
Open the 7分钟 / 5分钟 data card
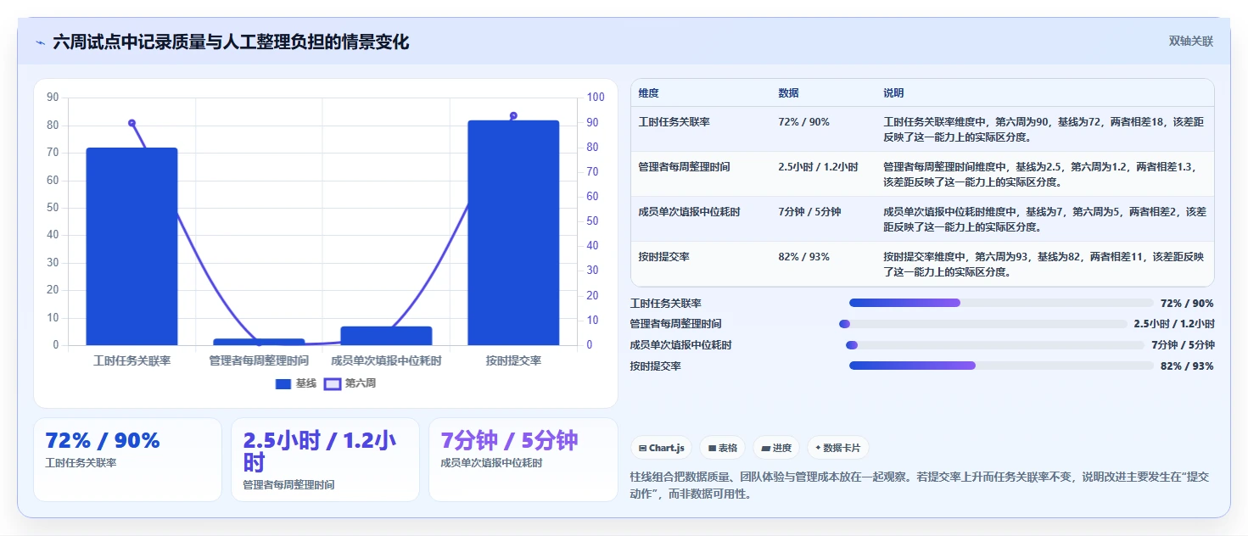(x=523, y=460)
